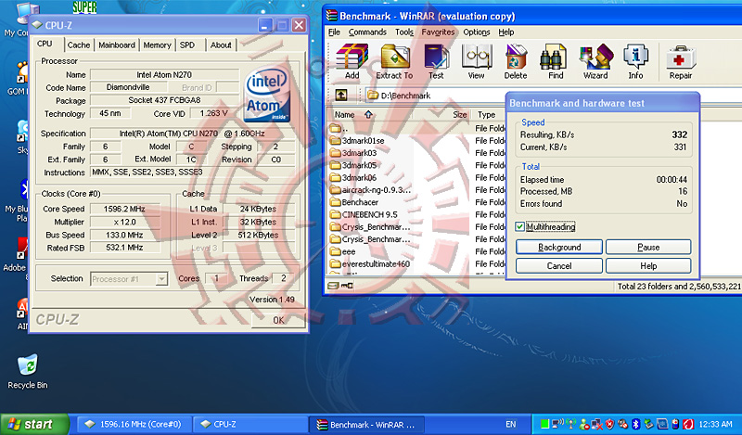Image resolution: width=742 pixels, height=435 pixels.
Task: Click the Repair archive icon
Action: point(681,61)
